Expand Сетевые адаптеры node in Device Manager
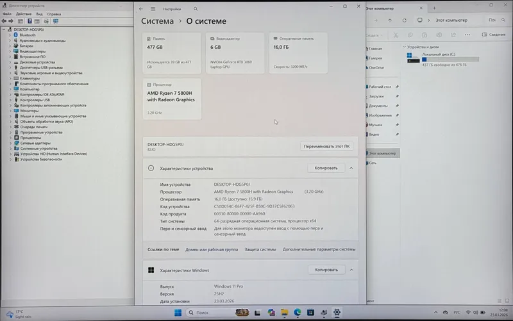Image resolution: width=513 pixels, height=321 pixels. [10, 143]
